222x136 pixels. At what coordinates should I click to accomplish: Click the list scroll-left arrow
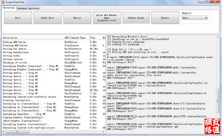[x=4, y=131]
